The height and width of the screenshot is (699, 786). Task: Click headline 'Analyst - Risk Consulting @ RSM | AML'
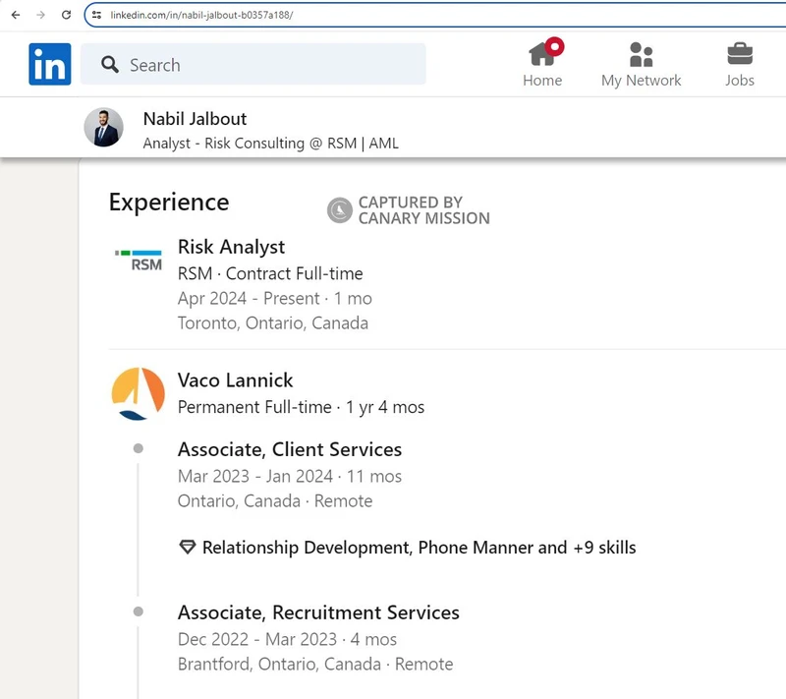click(x=271, y=144)
